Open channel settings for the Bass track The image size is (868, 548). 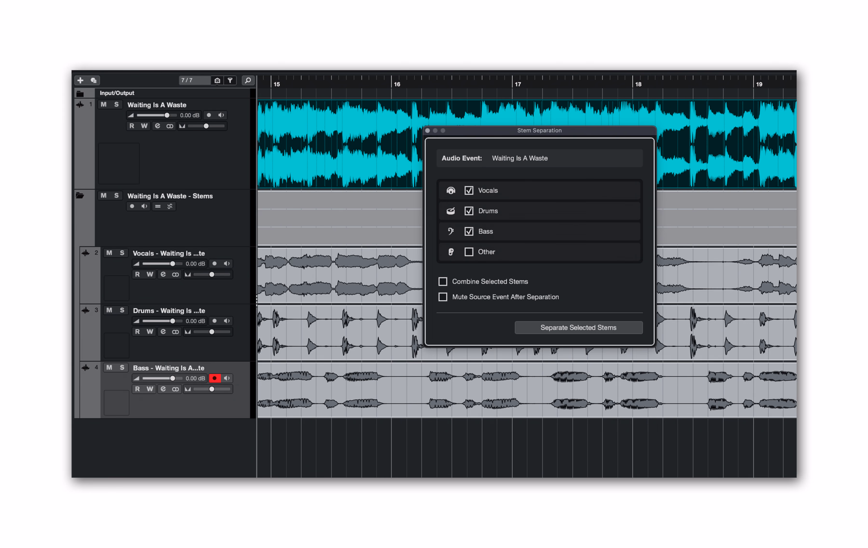[x=163, y=389]
